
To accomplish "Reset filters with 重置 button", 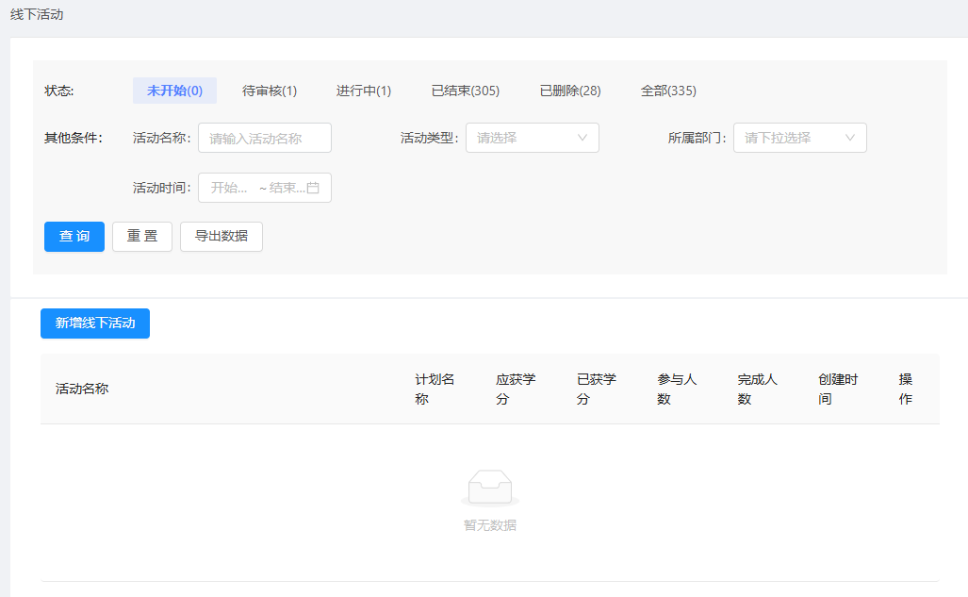I will tap(142, 237).
